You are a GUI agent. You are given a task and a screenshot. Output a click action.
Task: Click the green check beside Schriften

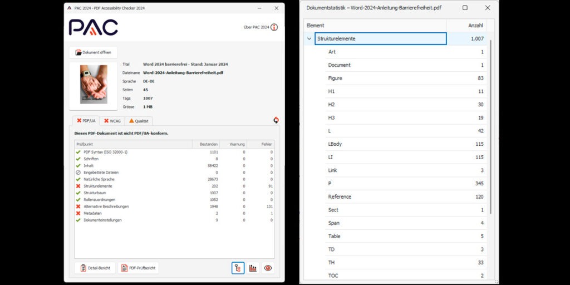(78, 159)
